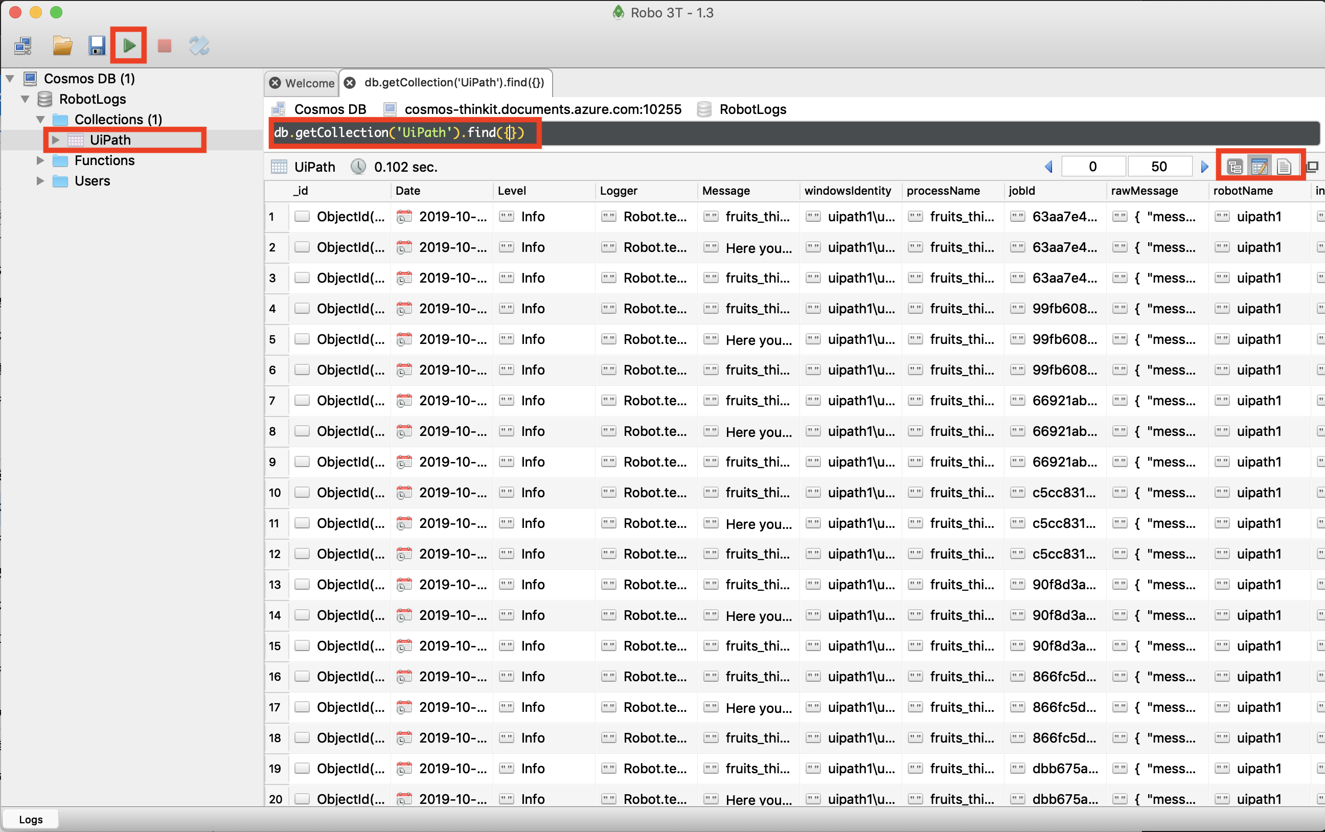
Task: Select Logger Robot.te... cell in row 9
Action: point(646,462)
